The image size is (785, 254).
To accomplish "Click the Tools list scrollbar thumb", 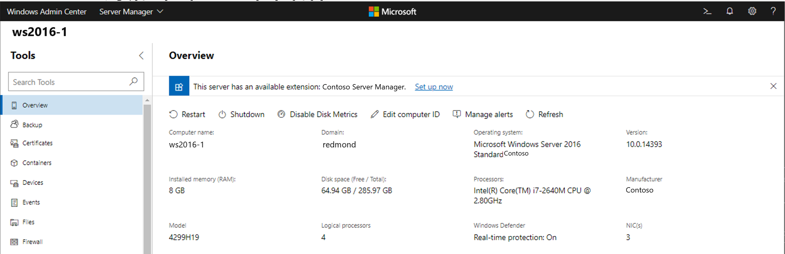I will tap(147, 179).
